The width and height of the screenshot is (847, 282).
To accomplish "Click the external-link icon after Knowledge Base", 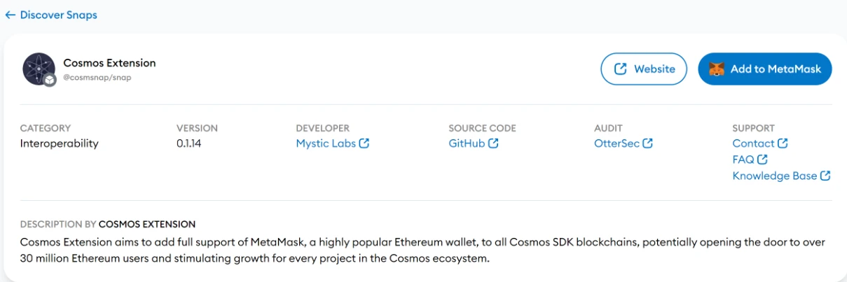I will pos(825,176).
